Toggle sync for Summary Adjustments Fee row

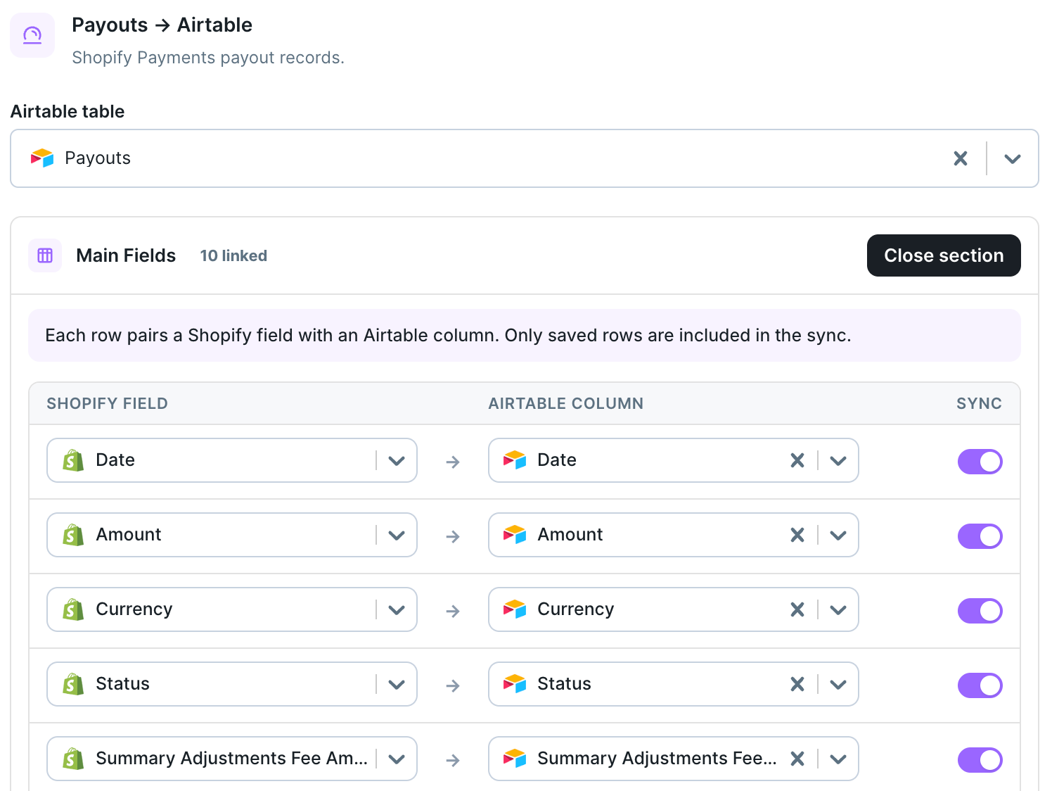pos(980,760)
